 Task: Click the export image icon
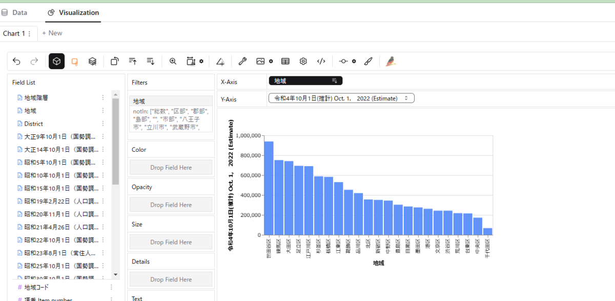point(260,62)
